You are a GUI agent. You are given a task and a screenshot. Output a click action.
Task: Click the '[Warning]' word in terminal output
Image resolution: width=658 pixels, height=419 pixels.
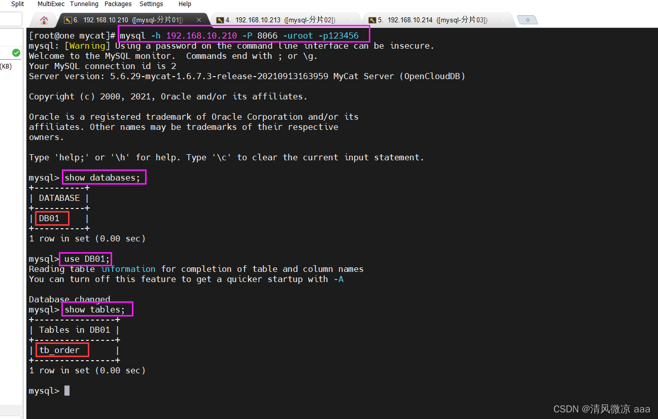click(x=87, y=46)
